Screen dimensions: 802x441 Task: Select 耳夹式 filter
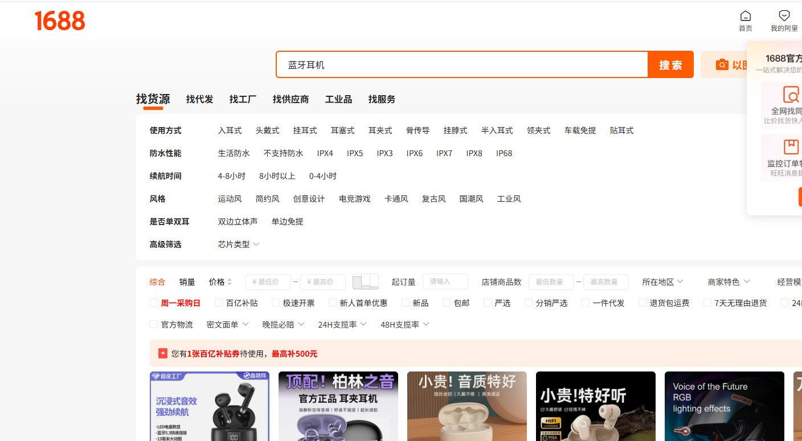(x=380, y=130)
